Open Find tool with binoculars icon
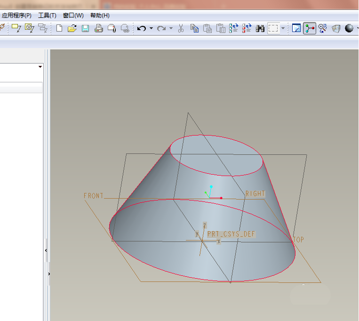The width and height of the screenshot is (359, 321). coord(260,28)
